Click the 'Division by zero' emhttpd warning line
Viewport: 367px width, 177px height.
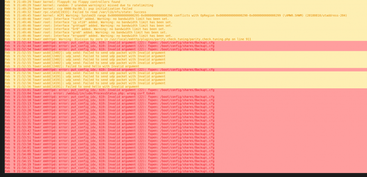128,39
